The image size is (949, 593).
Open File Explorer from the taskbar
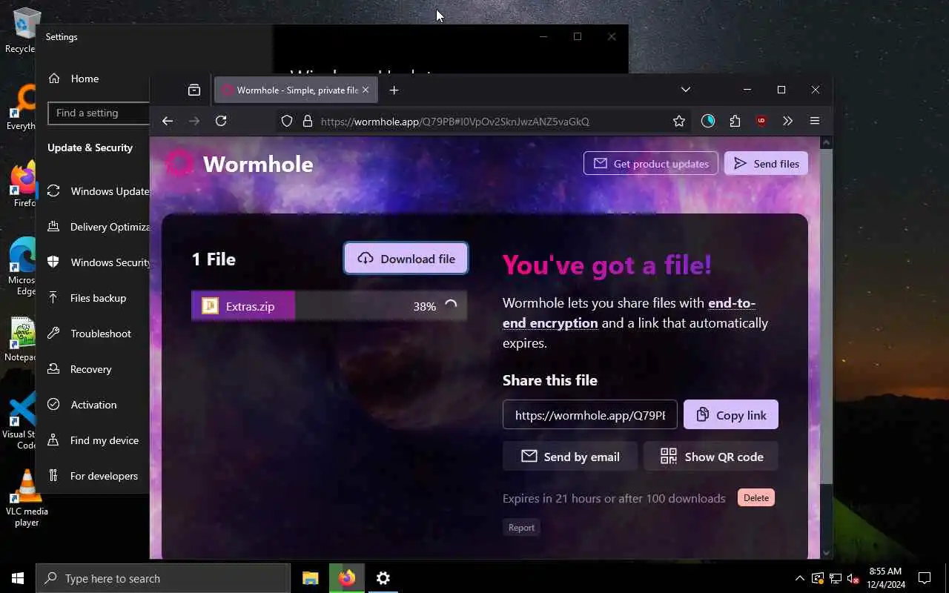(x=311, y=578)
